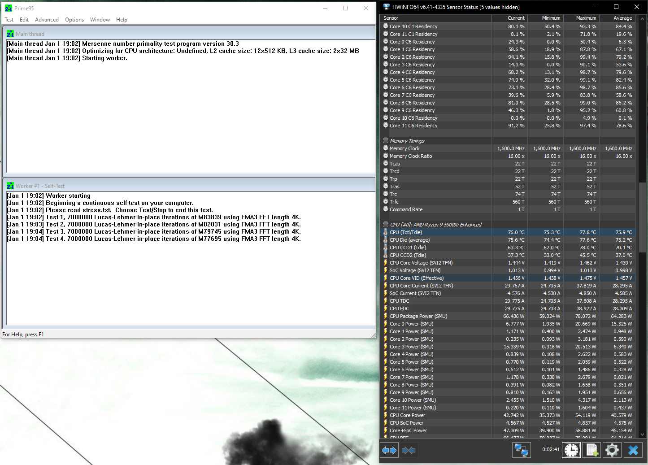The width and height of the screenshot is (648, 465).
Task: Select the Core 0 C6 Residency row
Action: coord(508,42)
